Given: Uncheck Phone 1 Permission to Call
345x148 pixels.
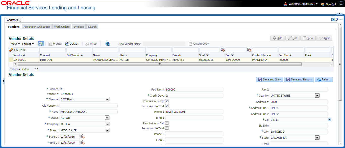Looking at the screenshot, I should coord(167,101).
